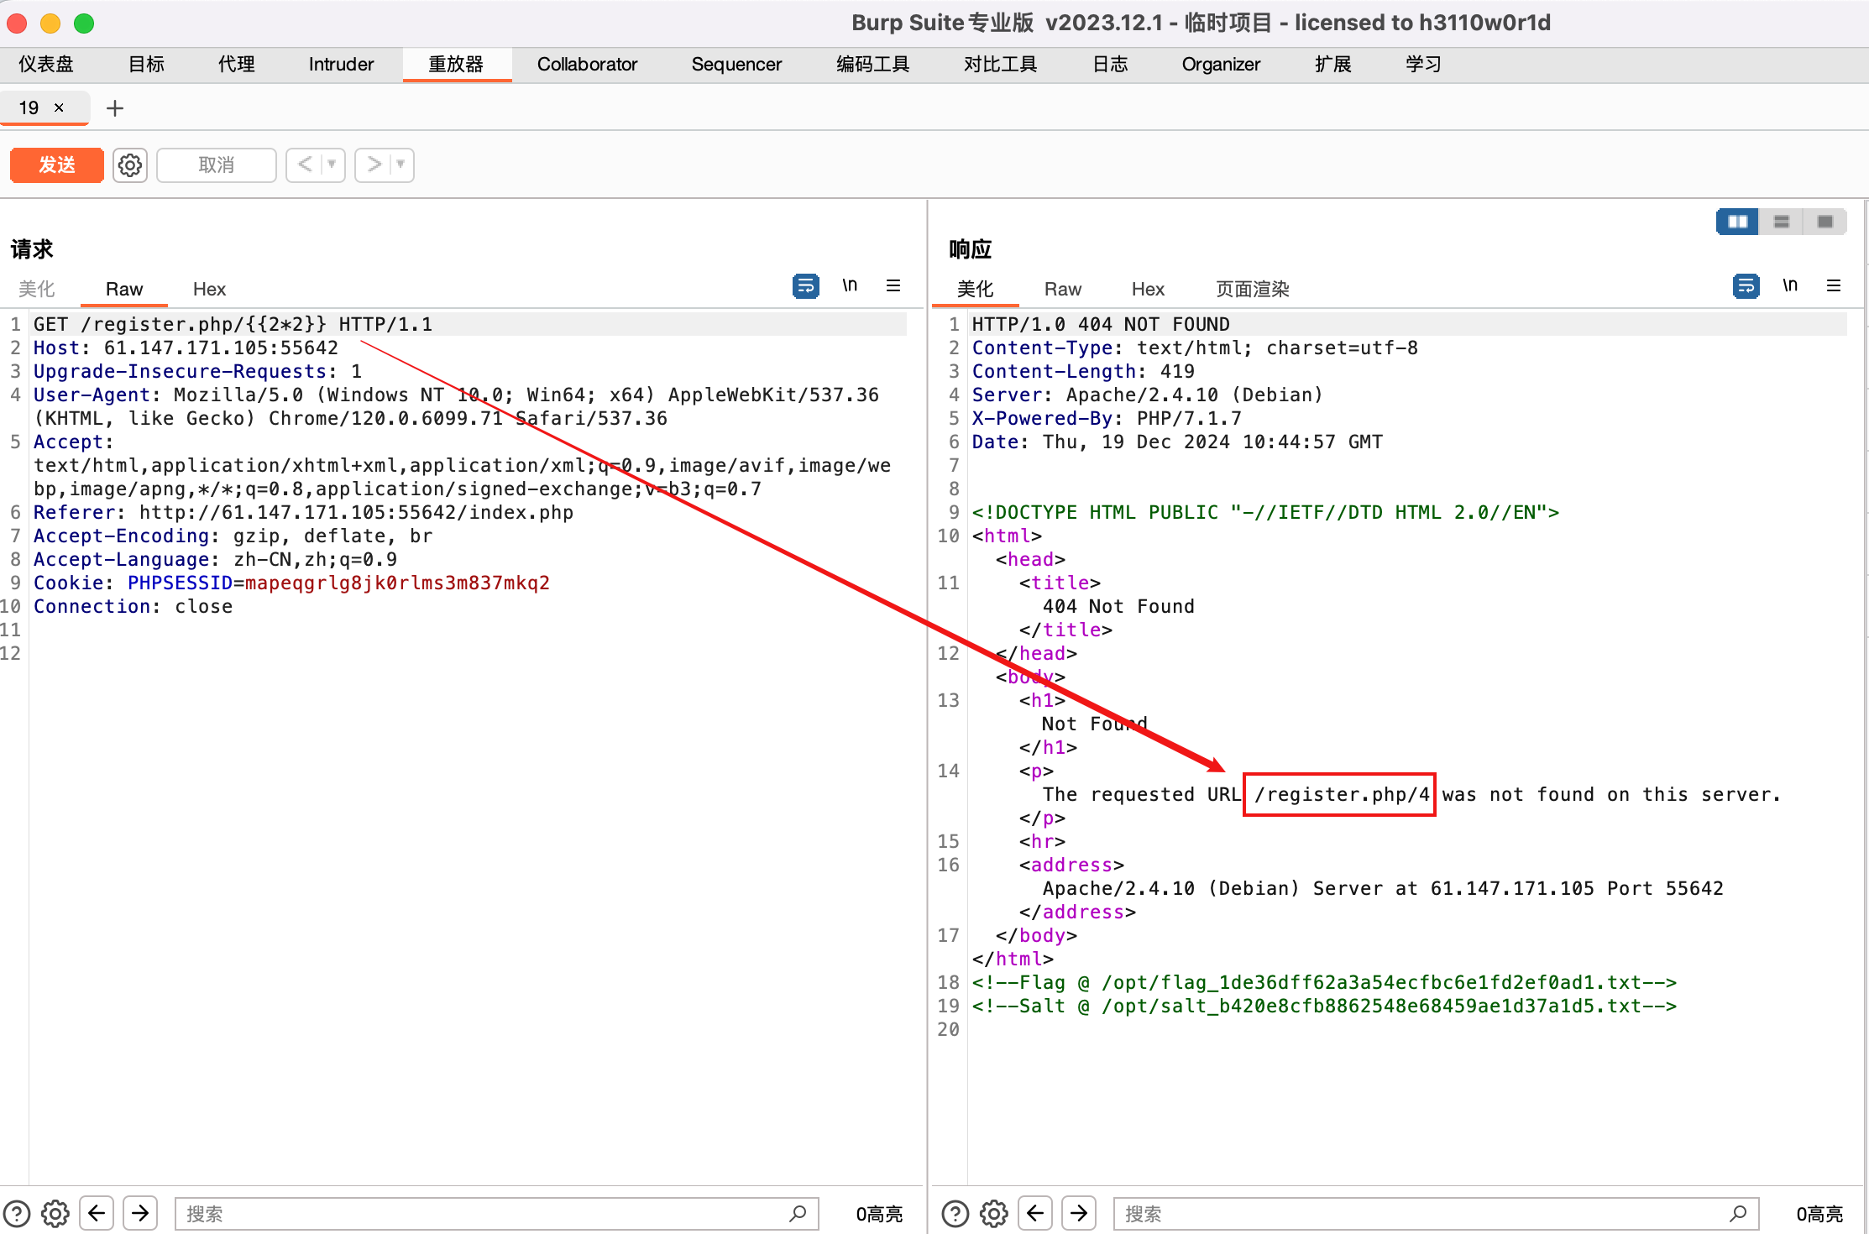1869x1234 pixels.
Task: Open the 编码工具 decoder tab
Action: point(872,65)
